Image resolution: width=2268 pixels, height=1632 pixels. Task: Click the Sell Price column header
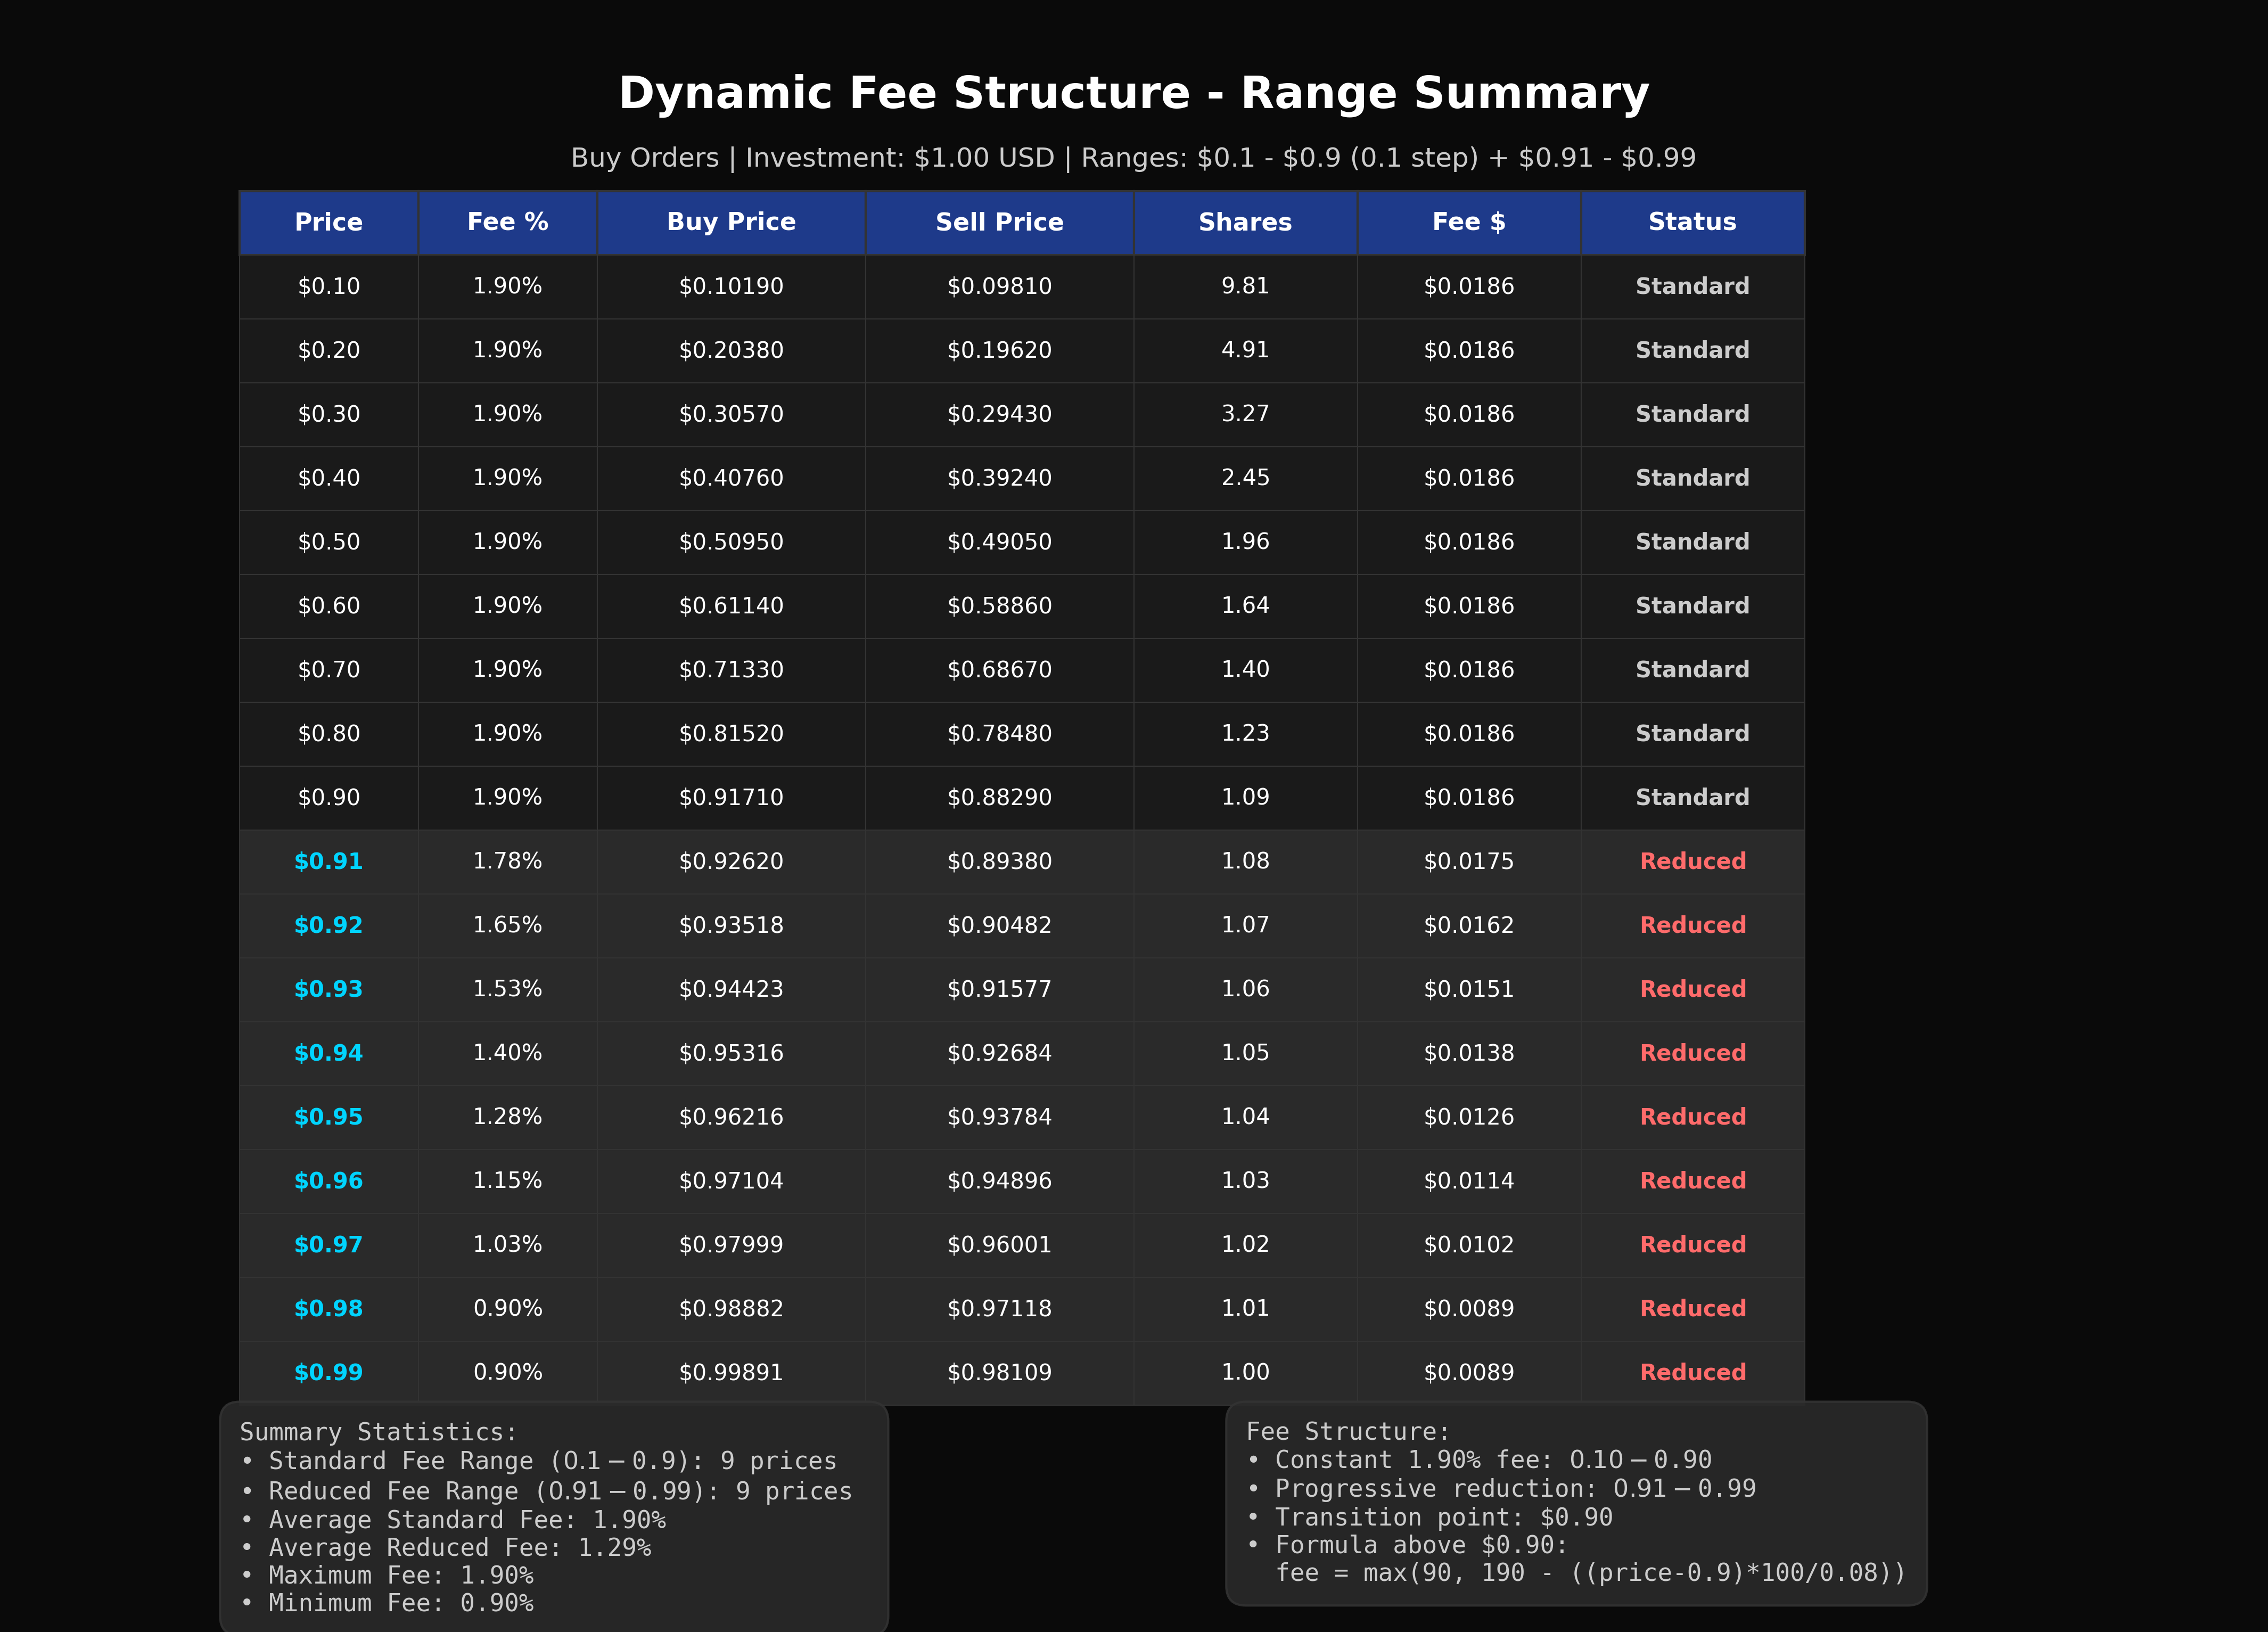pos(999,222)
